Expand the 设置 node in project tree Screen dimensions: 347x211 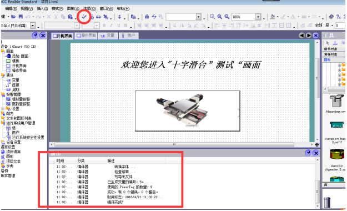pos(3,109)
